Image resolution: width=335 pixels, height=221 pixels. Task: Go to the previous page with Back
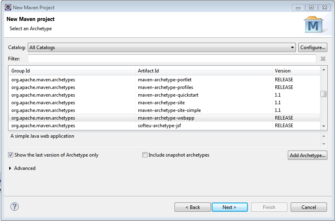(193, 207)
